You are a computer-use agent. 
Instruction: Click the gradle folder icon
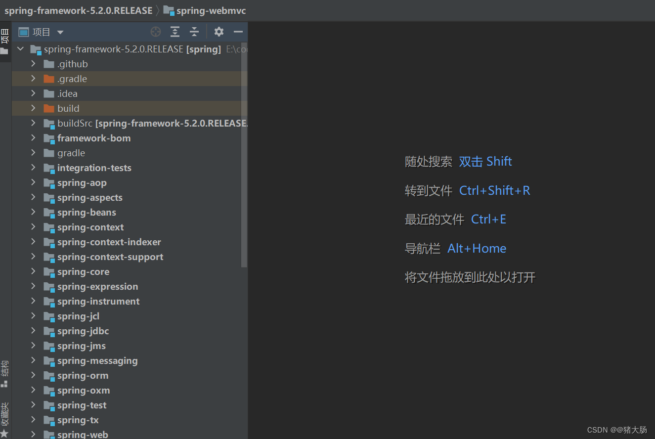point(48,153)
